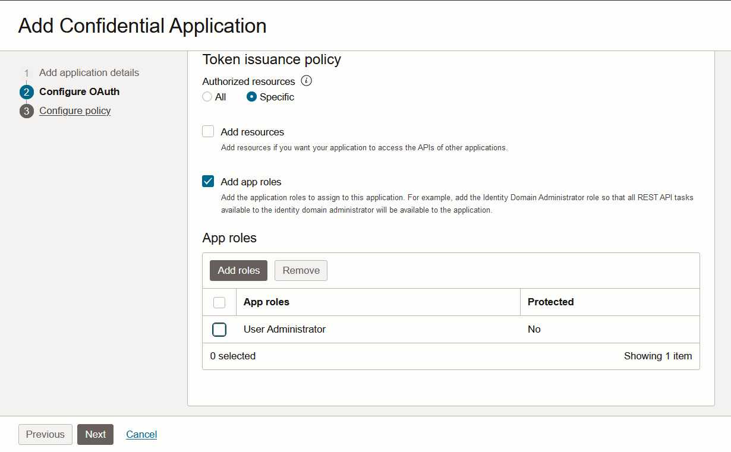Click the Remove button
This screenshot has width=731, height=452.
(301, 270)
